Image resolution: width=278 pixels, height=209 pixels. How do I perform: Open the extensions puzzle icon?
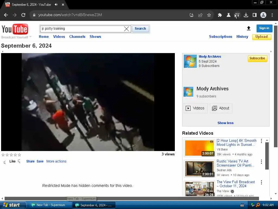point(220,15)
